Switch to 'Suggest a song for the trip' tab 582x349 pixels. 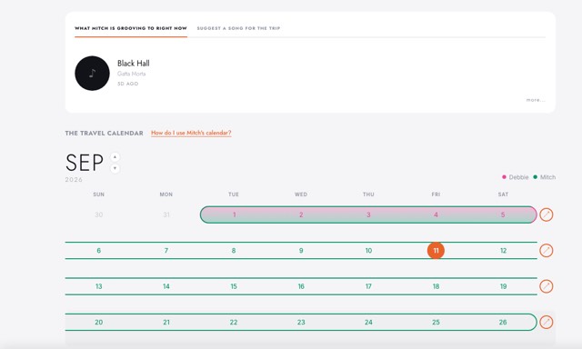click(x=238, y=28)
